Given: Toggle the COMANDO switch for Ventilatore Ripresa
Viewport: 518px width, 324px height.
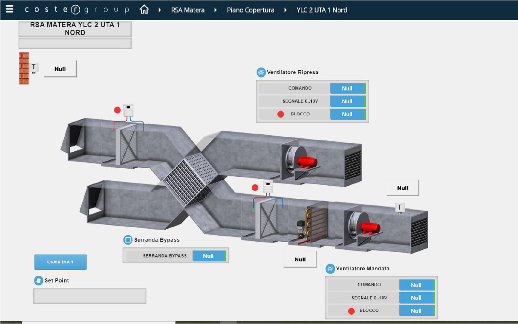Looking at the screenshot, I should point(347,88).
